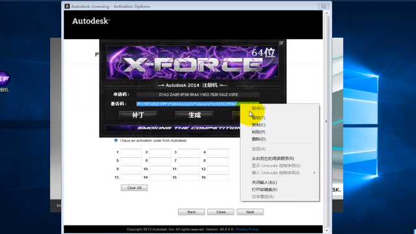Click the Autodesk Licensing title bar icon

coord(67,6)
